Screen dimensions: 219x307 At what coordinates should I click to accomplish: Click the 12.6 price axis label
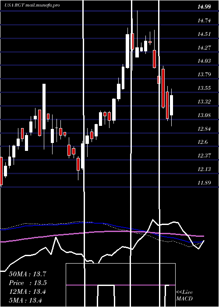click(x=203, y=142)
